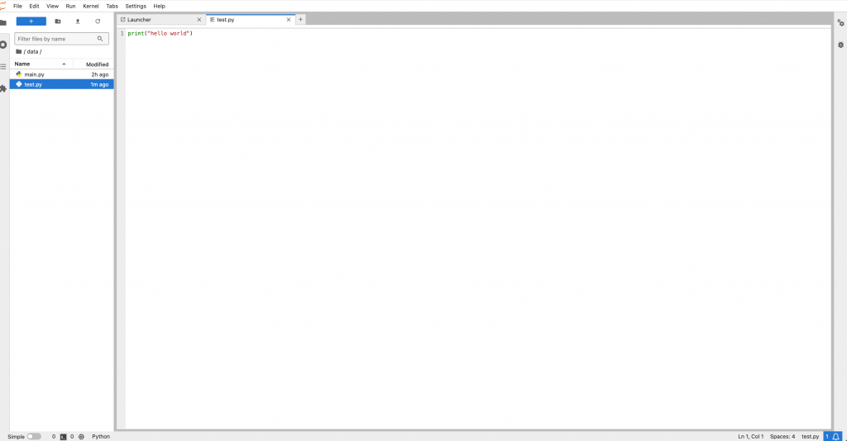
Task: Close the Launcher tab
Action: [199, 20]
